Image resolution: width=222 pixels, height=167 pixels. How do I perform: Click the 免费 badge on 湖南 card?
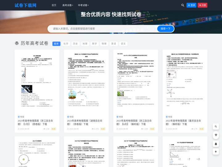[x=103, y=129]
